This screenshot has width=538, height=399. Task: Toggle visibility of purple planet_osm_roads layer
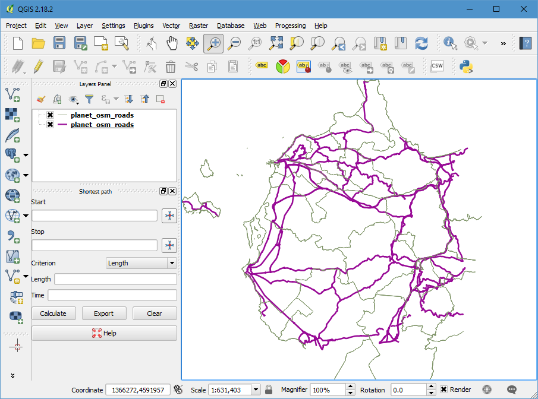pos(50,125)
